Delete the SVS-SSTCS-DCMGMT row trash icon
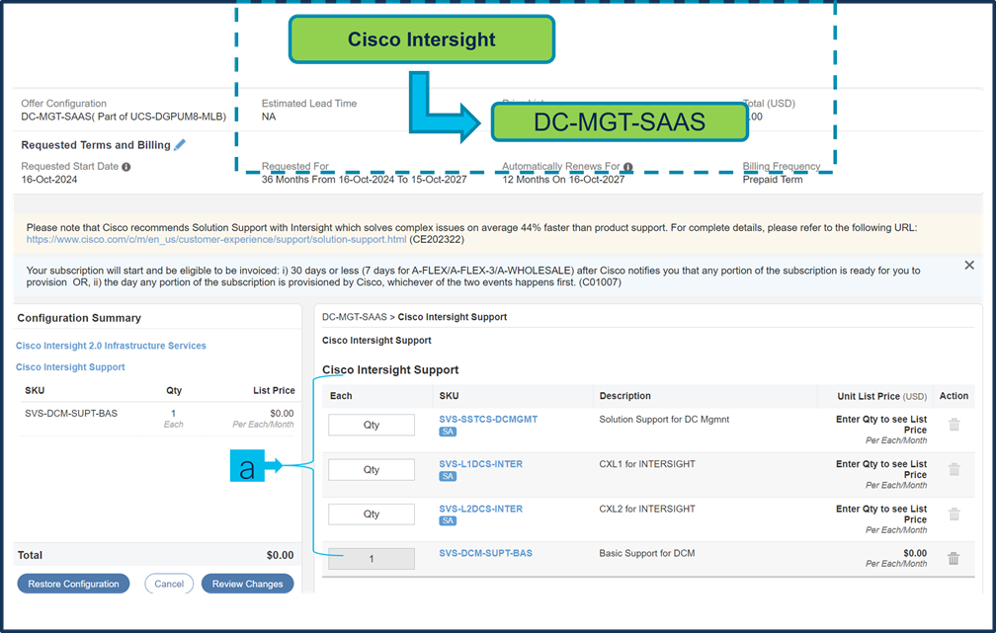The height and width of the screenshot is (633, 996). point(954,425)
